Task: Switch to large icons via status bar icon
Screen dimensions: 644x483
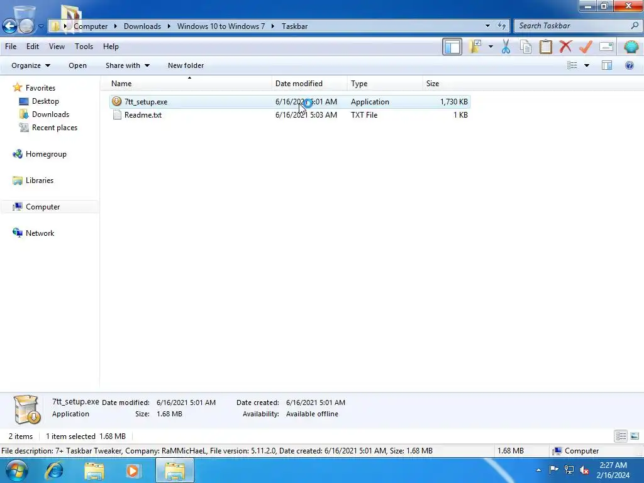Action: tap(635, 436)
